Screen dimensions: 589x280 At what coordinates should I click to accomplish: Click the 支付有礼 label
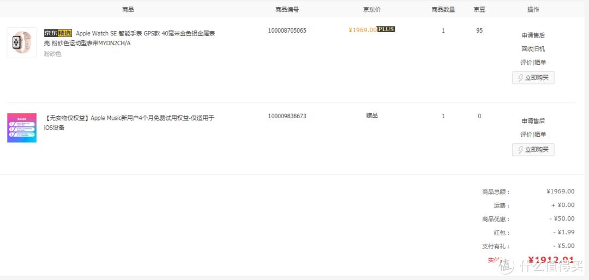pyautogui.click(x=496, y=247)
